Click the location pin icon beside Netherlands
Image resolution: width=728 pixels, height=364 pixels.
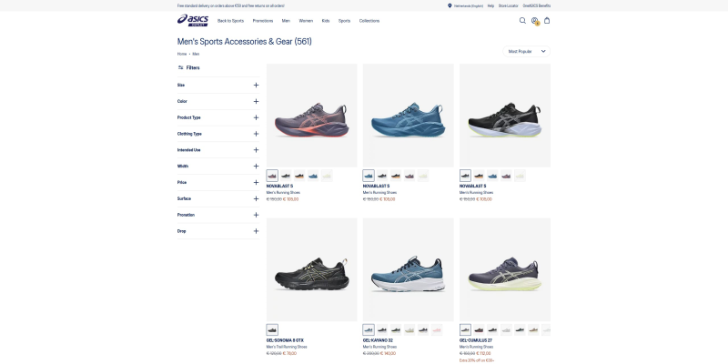click(450, 5)
